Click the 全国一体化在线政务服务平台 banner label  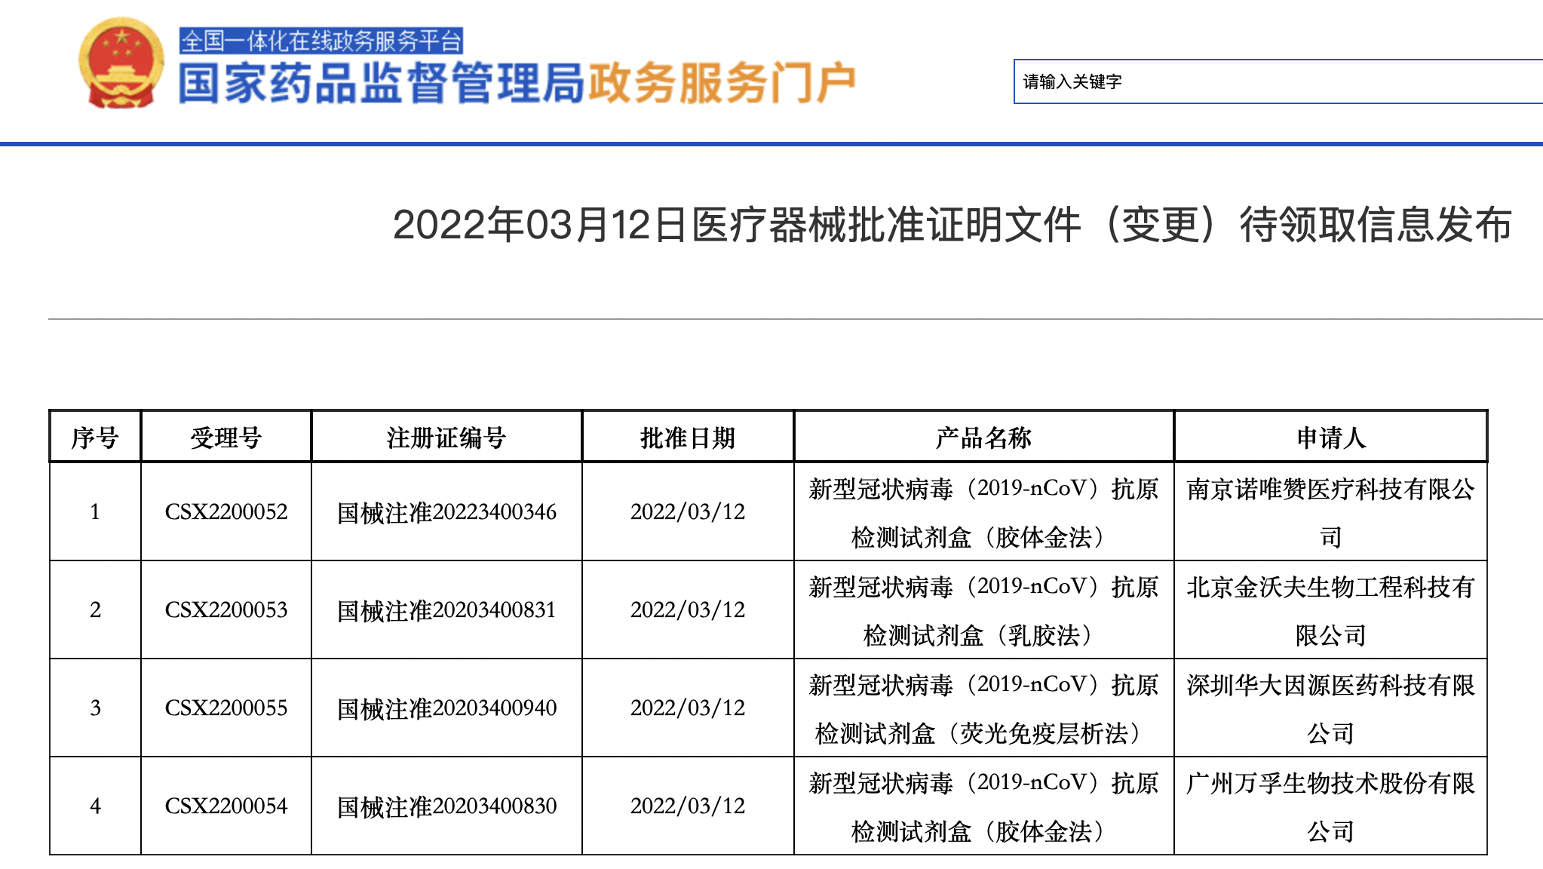[x=321, y=41]
